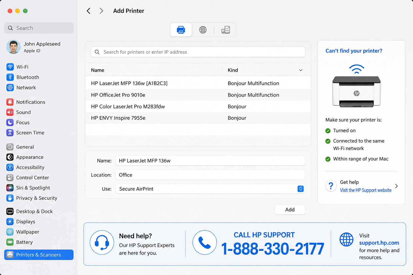The image size is (413, 275).
Task: Open the support.hp.com link
Action: click(379, 243)
